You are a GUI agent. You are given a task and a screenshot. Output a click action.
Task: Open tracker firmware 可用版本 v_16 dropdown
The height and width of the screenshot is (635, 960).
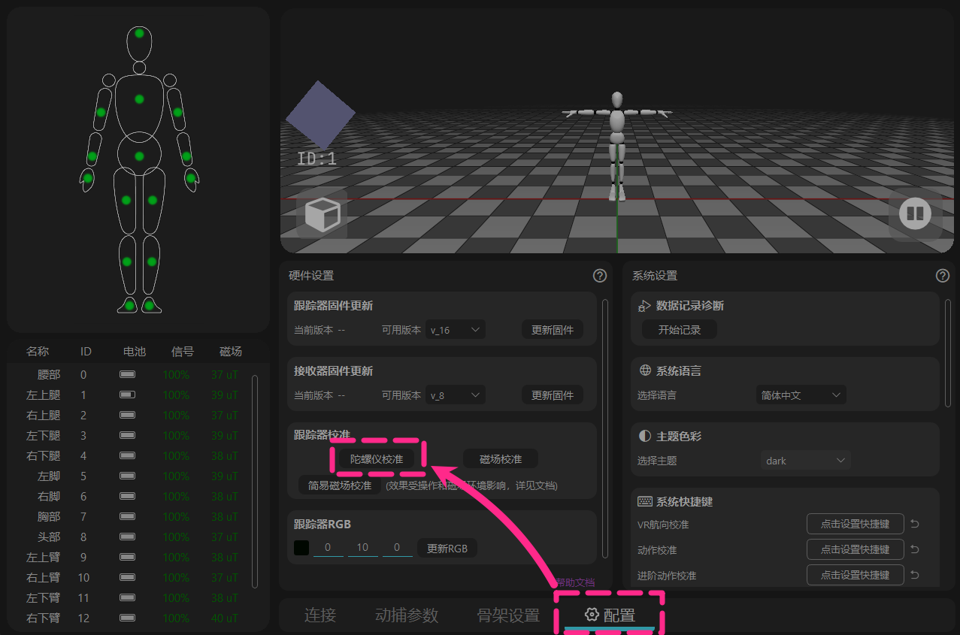point(456,329)
